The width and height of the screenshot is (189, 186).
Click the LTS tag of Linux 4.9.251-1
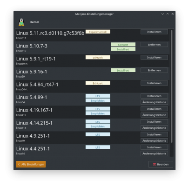(x=98, y=135)
